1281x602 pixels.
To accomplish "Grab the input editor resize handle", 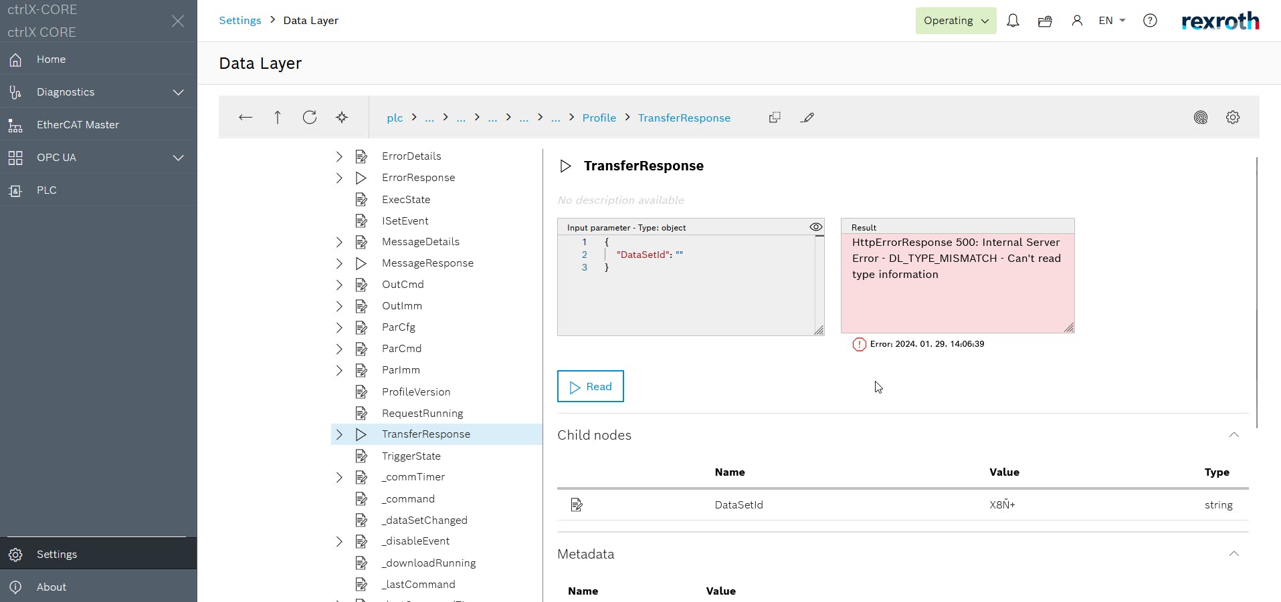I will pyautogui.click(x=819, y=330).
